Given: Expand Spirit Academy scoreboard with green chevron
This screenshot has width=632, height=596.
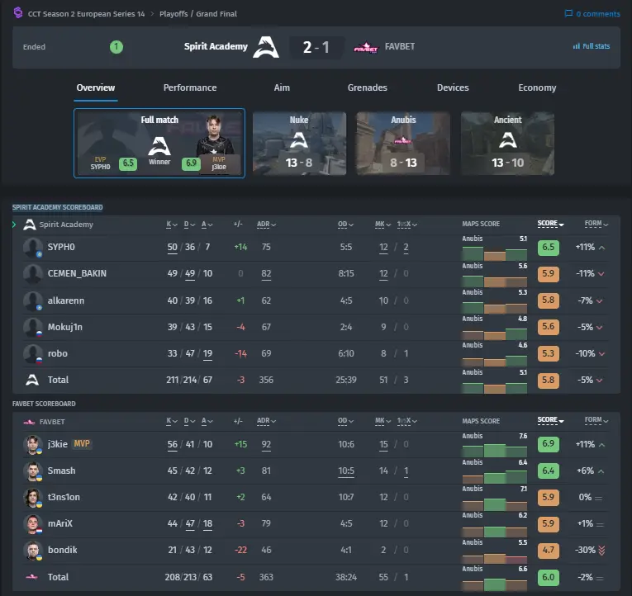Looking at the screenshot, I should (x=14, y=225).
